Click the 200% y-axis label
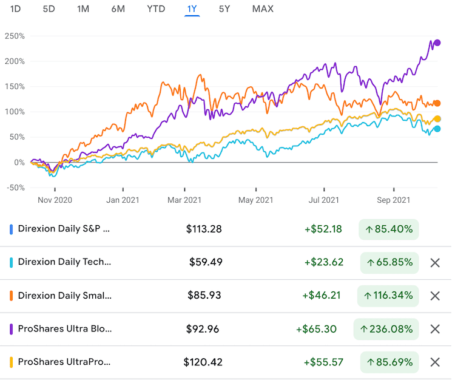Viewport: 455px width, 380px height. (15, 61)
